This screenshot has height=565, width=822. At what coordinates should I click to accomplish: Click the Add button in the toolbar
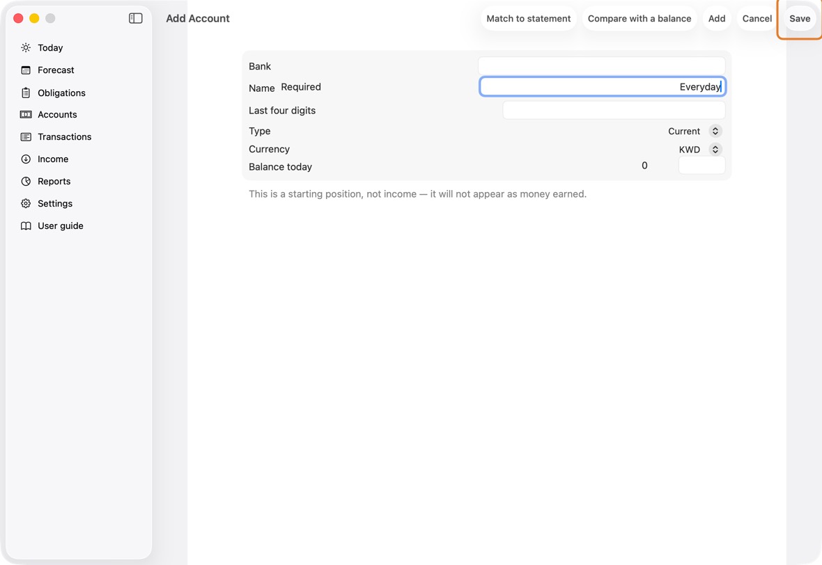pos(717,18)
